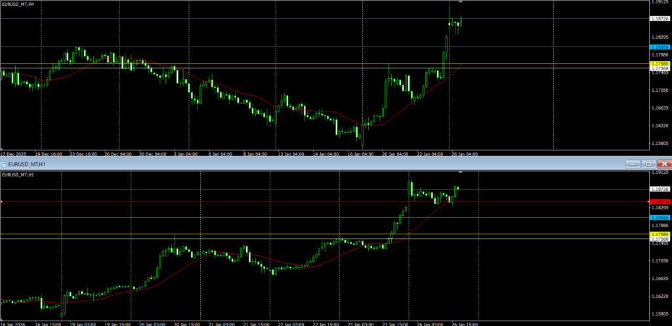Select the red 1.18439 price label in H1 chart
This screenshot has width=672, height=326.
point(659,201)
